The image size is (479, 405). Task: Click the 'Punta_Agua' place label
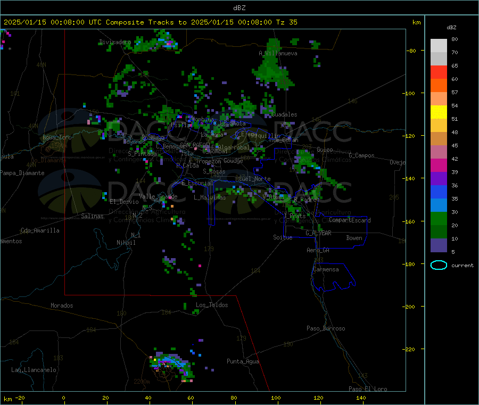243,362
